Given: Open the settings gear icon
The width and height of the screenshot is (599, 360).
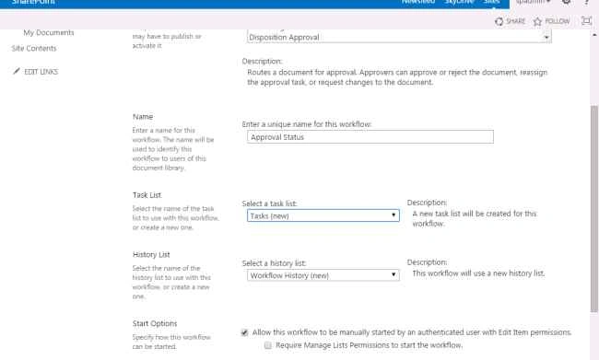Looking at the screenshot, I should point(567,2).
